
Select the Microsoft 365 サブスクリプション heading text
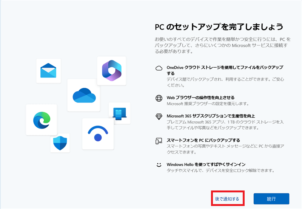click(x=211, y=116)
